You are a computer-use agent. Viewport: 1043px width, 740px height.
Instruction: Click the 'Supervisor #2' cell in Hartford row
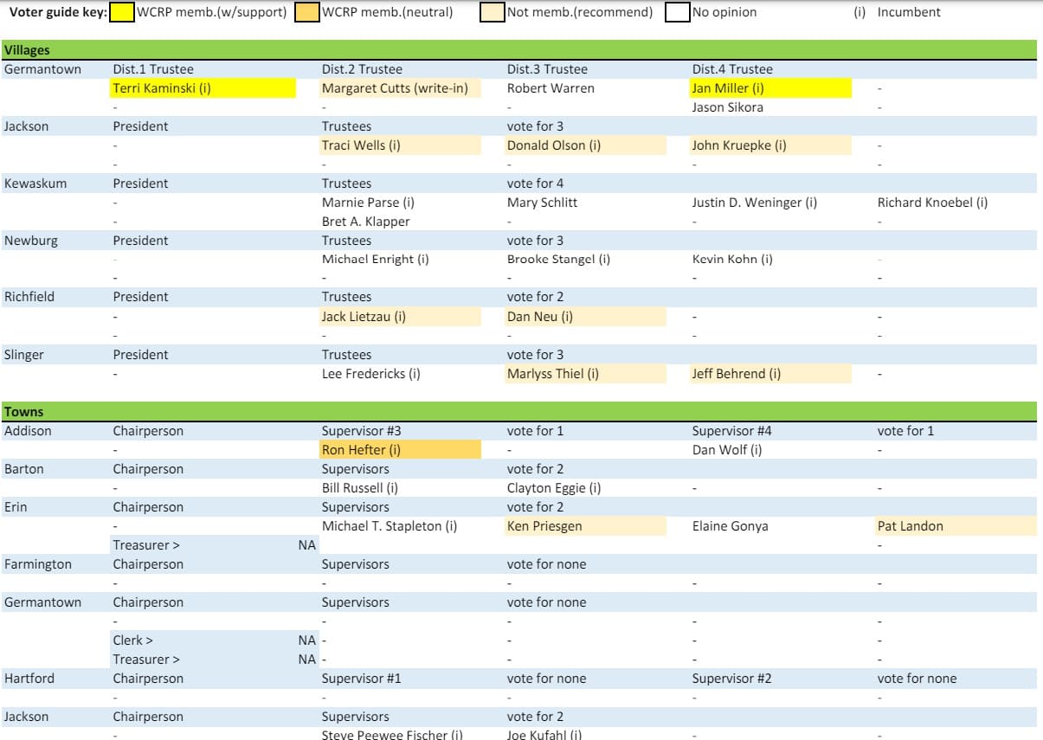(x=731, y=679)
